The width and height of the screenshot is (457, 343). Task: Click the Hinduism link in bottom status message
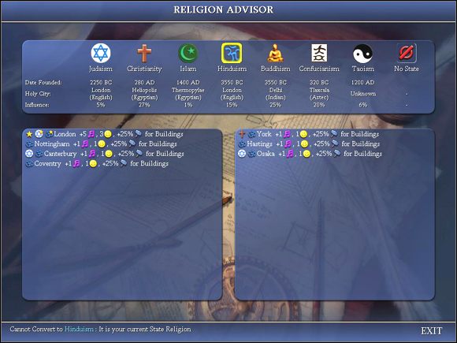tap(79, 330)
